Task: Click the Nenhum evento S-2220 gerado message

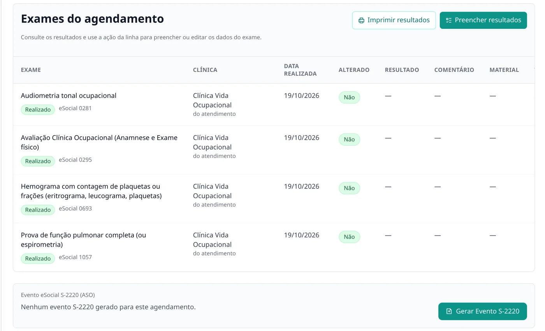Action: pyautogui.click(x=108, y=307)
